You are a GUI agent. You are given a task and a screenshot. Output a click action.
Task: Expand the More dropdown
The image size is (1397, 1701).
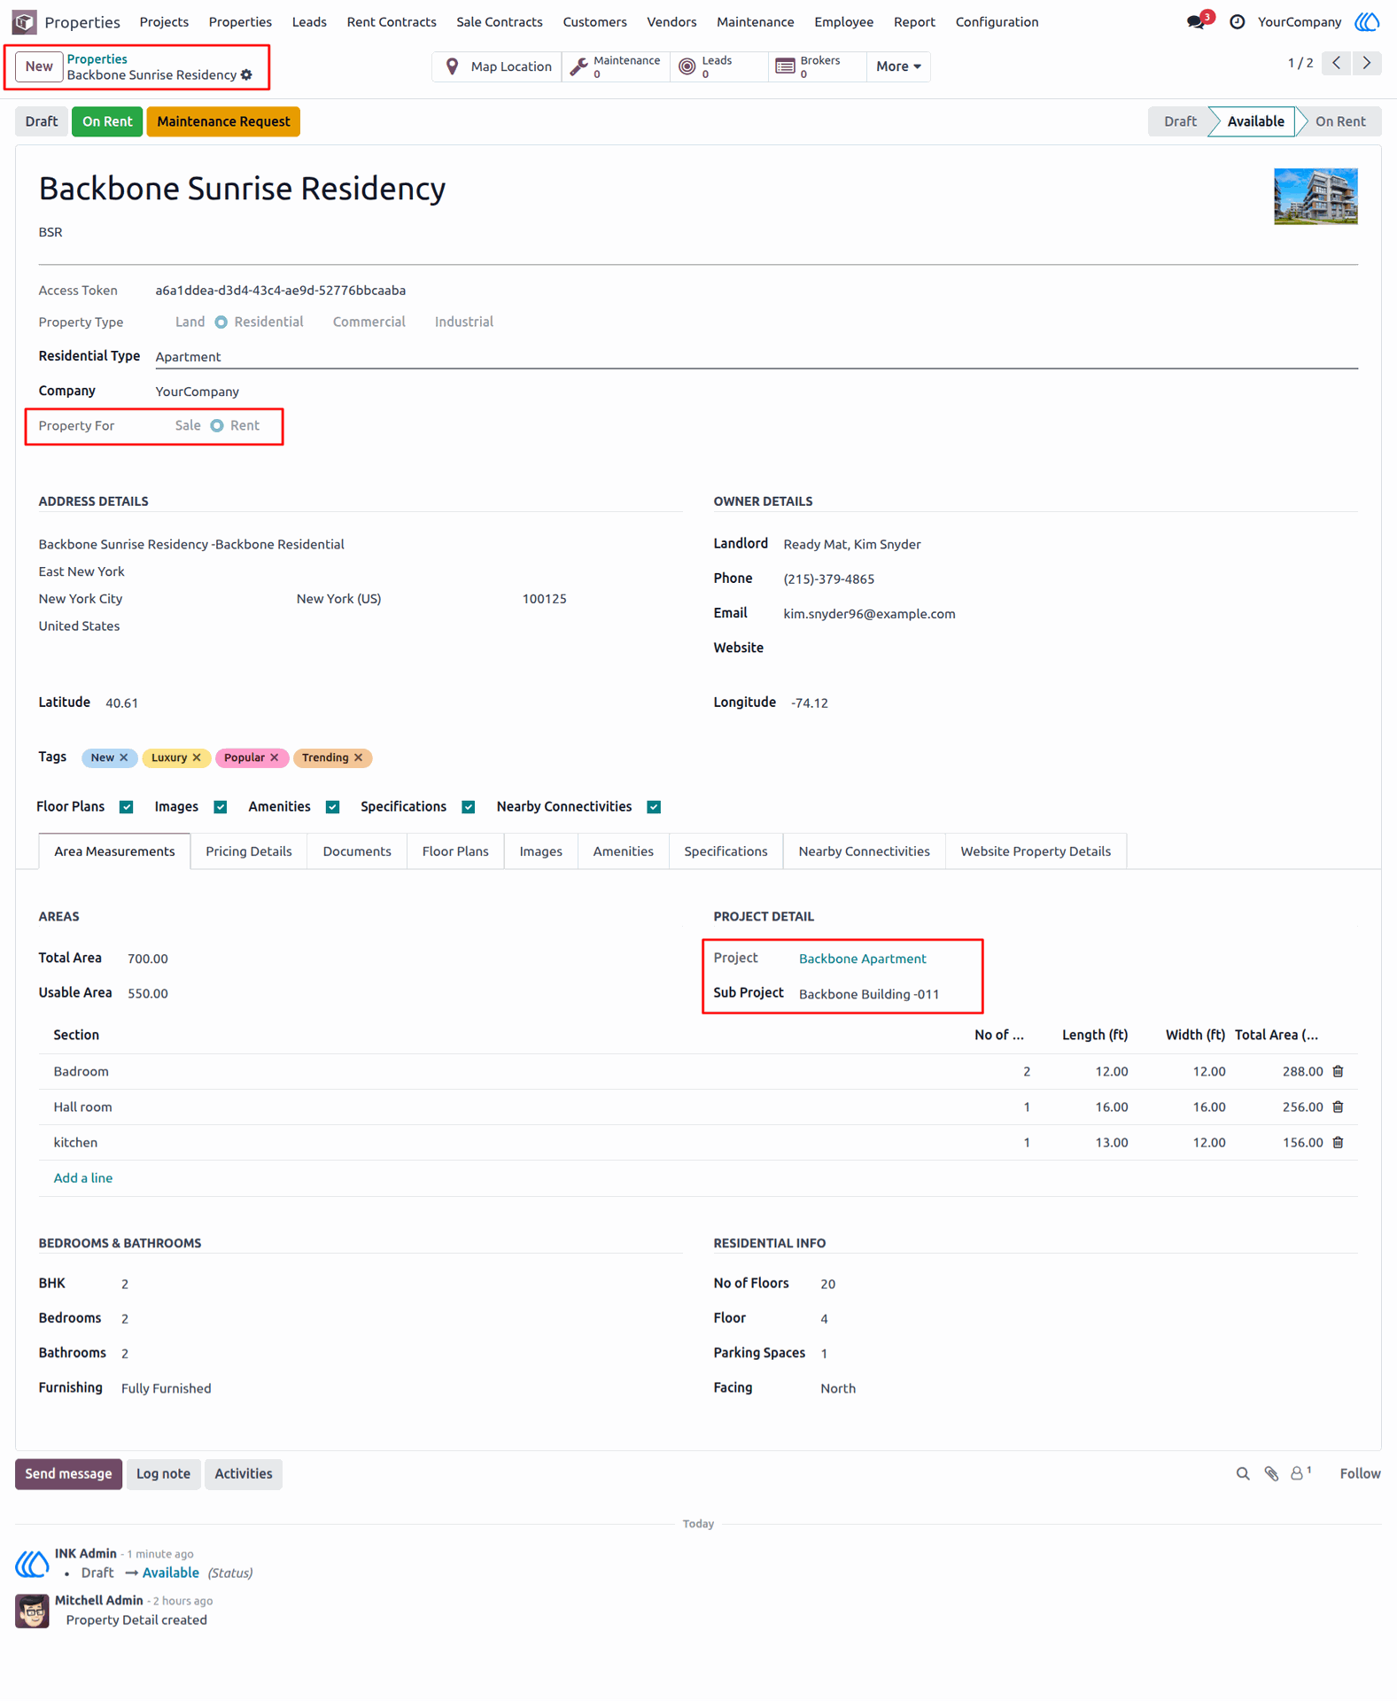(x=898, y=66)
